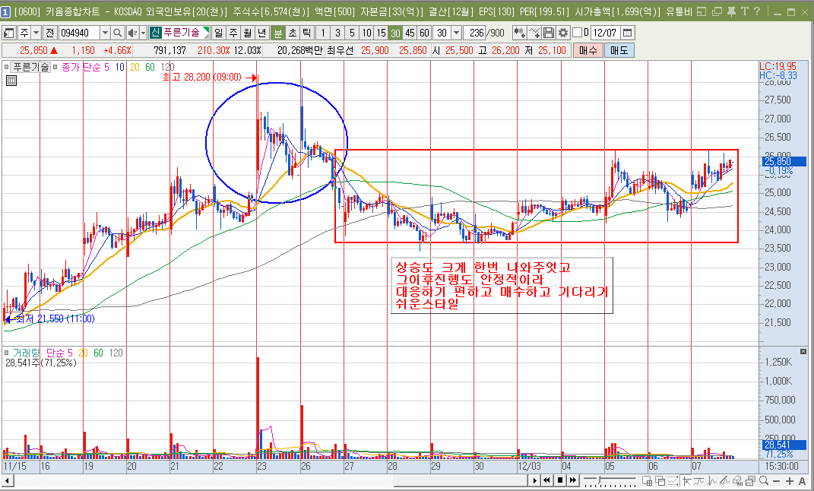814x491 pixels.
Task: Click the zoom in plus icon
Action: pos(790,481)
